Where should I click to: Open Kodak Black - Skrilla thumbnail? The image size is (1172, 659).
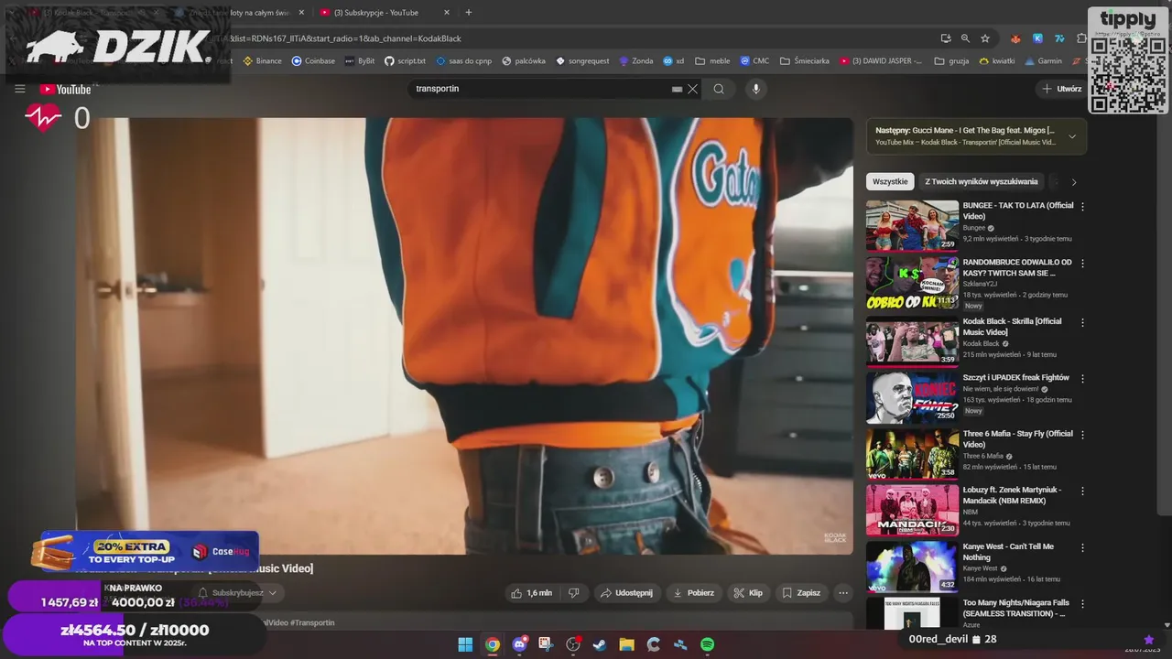click(x=912, y=340)
